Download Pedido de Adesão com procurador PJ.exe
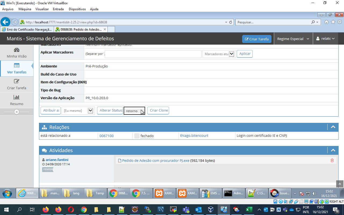The height and width of the screenshot is (215, 344). (x=156, y=161)
